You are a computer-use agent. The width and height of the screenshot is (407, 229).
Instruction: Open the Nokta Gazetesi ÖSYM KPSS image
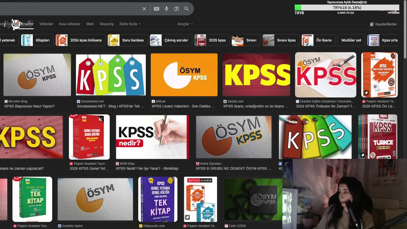click(234, 137)
